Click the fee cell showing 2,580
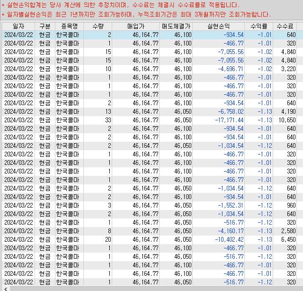 click(x=285, y=231)
